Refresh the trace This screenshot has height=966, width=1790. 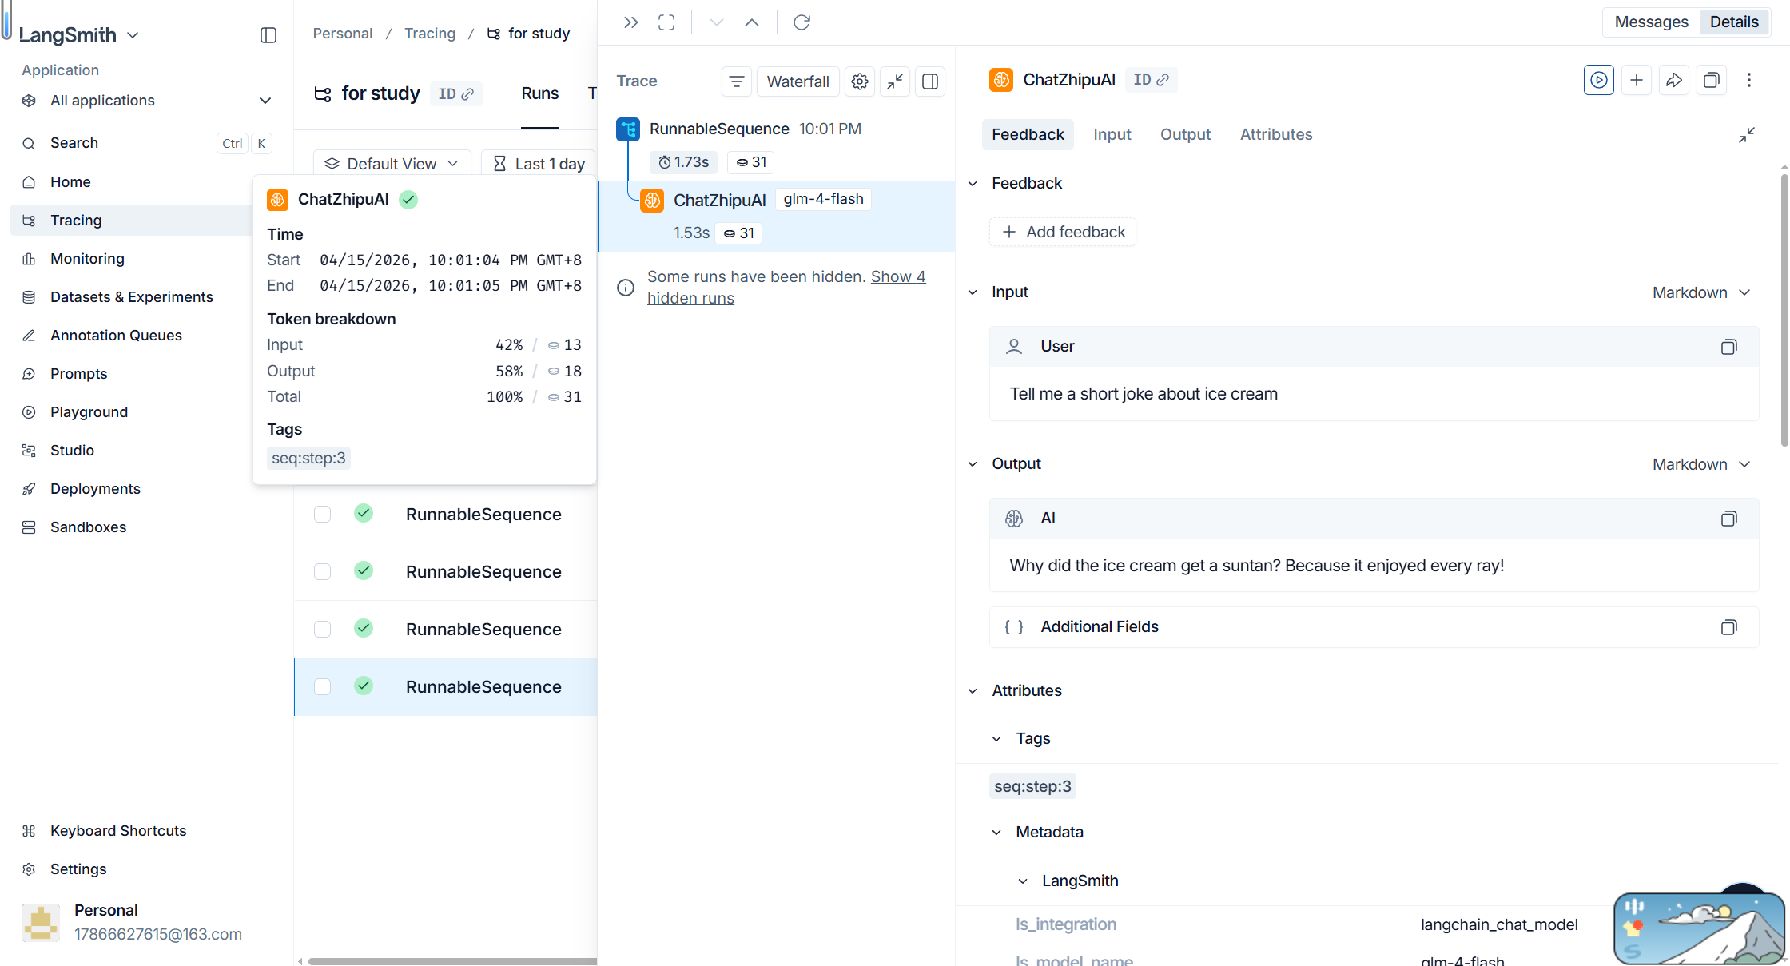coord(802,22)
